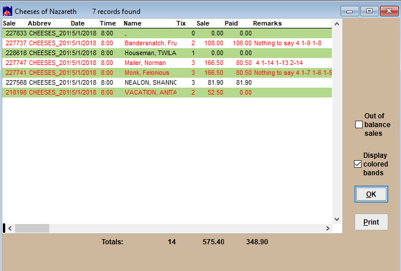The width and height of the screenshot is (401, 271).
Task: Minimize the Cheeses of Nazareth window
Action: [x=350, y=11]
